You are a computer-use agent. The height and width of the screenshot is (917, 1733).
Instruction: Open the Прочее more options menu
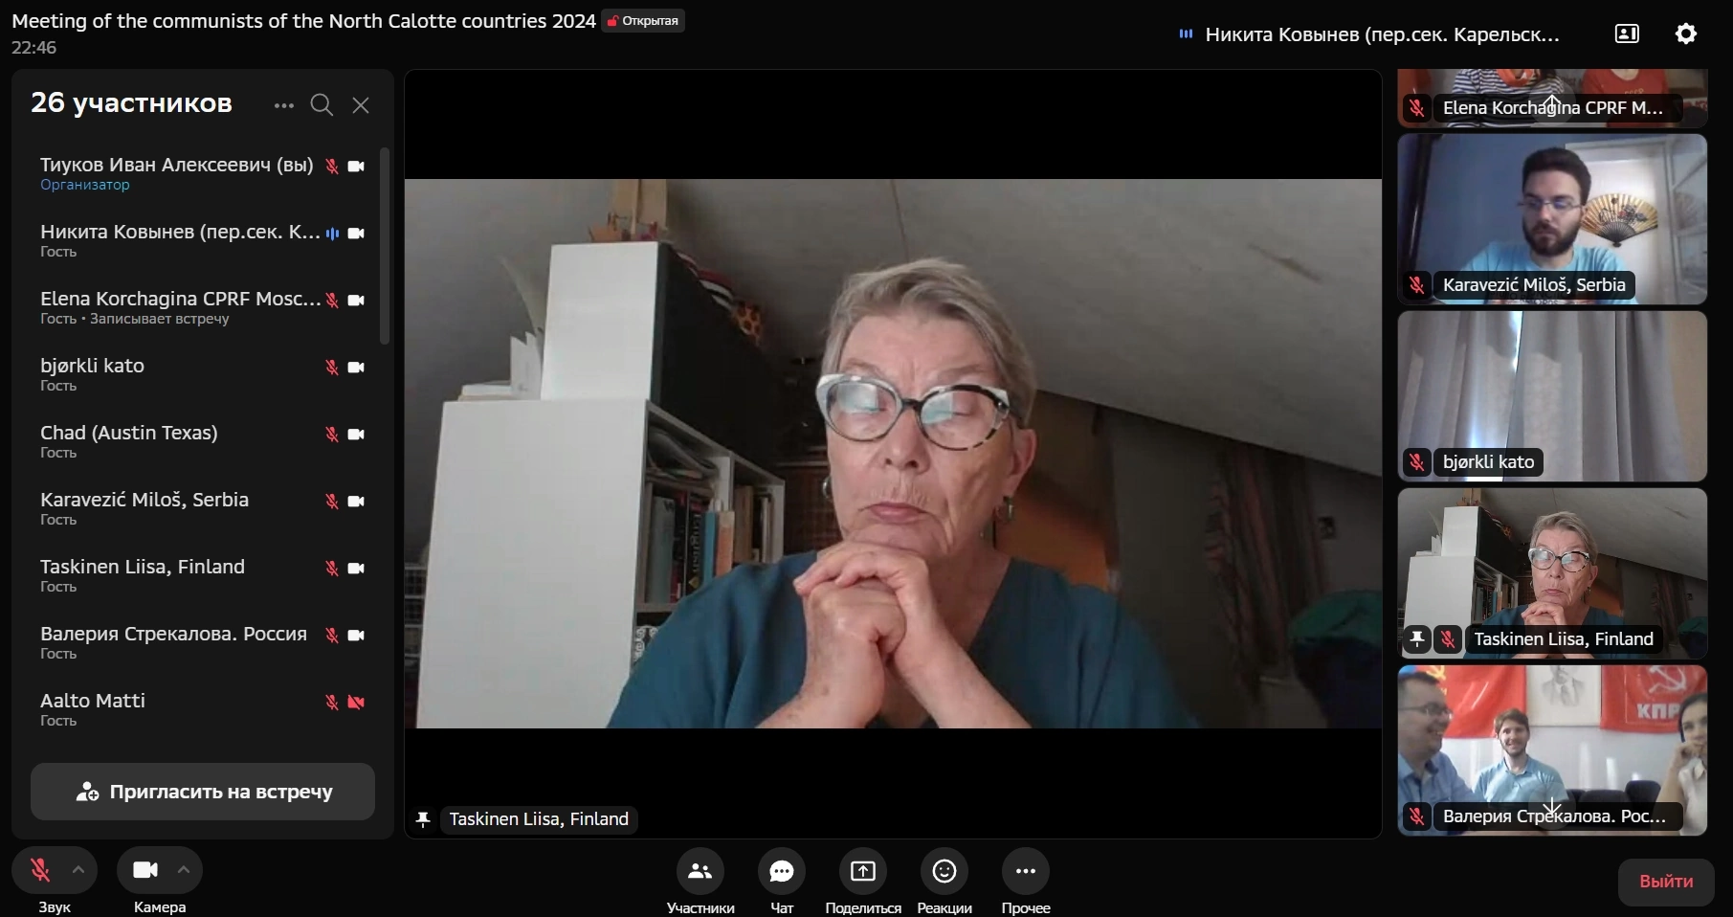pyautogui.click(x=1026, y=871)
